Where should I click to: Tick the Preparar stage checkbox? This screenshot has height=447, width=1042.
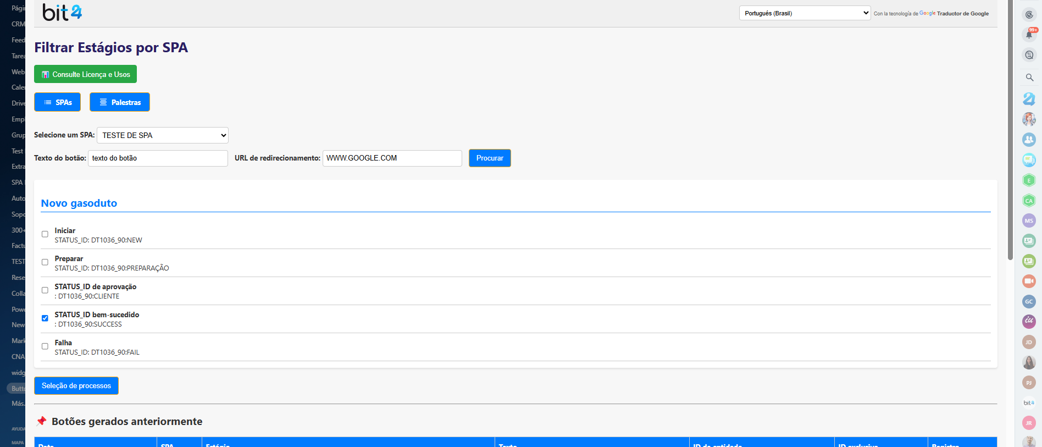point(45,262)
